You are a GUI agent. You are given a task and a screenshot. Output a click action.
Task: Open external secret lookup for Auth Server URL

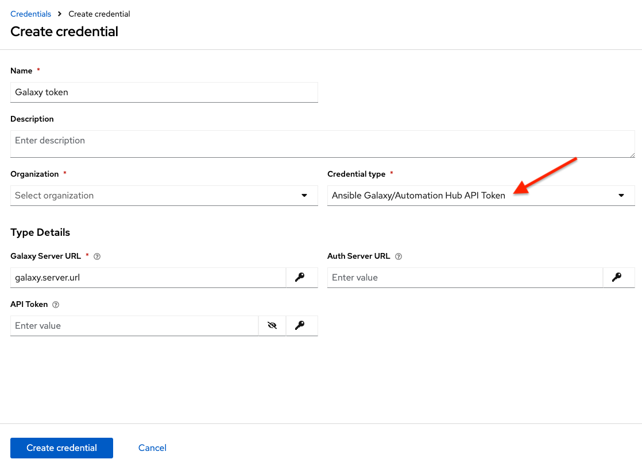pyautogui.click(x=618, y=278)
